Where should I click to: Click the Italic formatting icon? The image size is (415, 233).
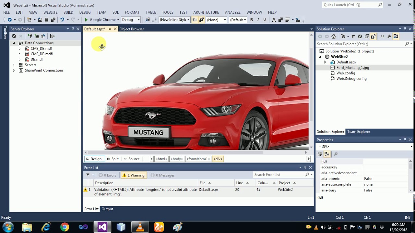[x=258, y=20]
